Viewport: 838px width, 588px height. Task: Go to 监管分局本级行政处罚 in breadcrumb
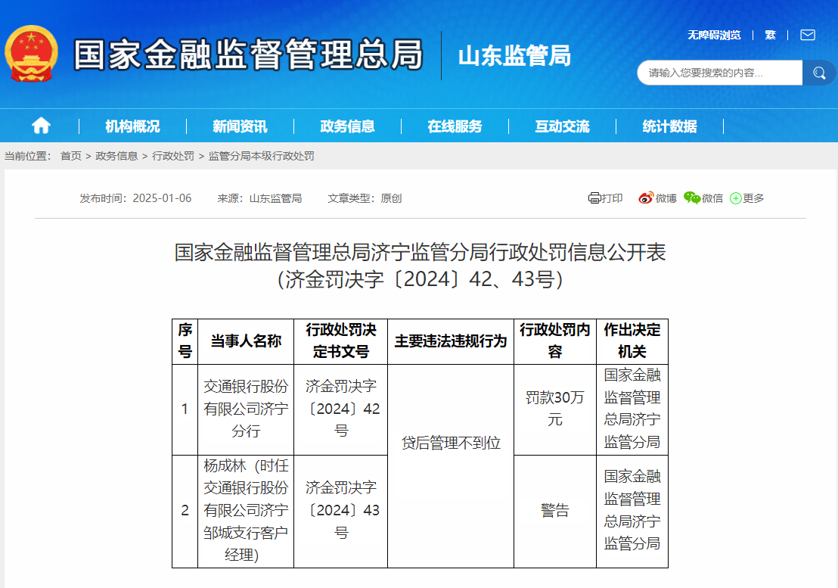pos(262,156)
